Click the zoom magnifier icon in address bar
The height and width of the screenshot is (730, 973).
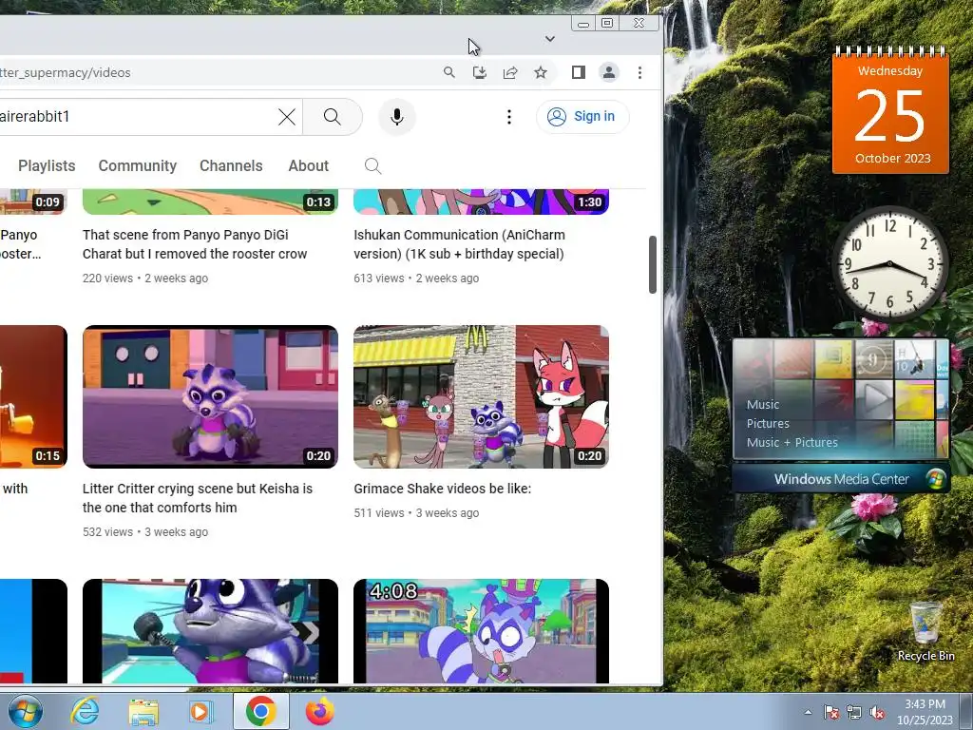pos(449,72)
